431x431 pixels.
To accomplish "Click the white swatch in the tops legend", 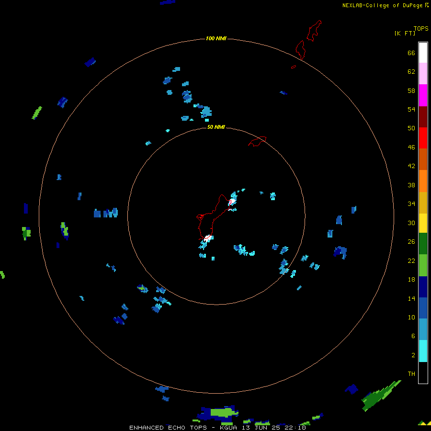I will pos(423,53).
